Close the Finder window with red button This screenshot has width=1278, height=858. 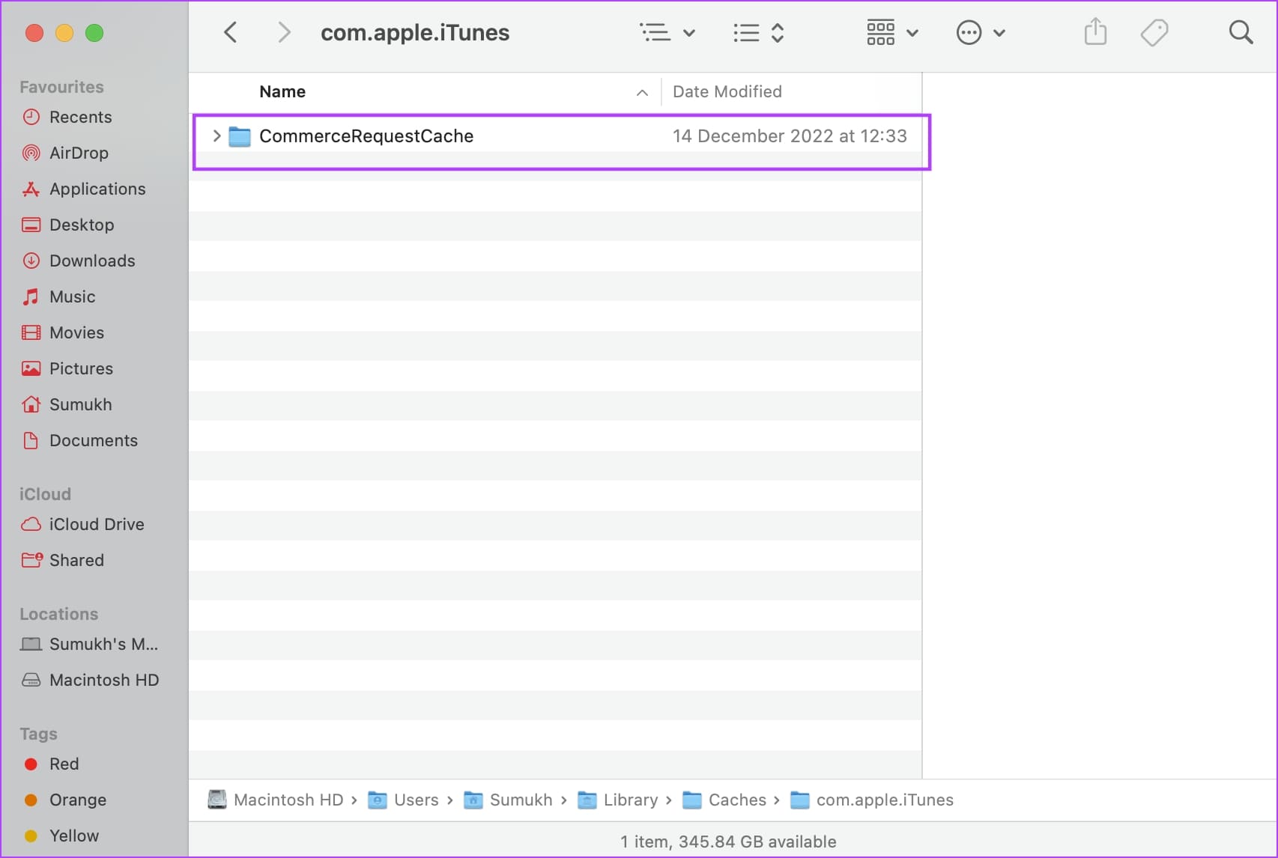(34, 33)
